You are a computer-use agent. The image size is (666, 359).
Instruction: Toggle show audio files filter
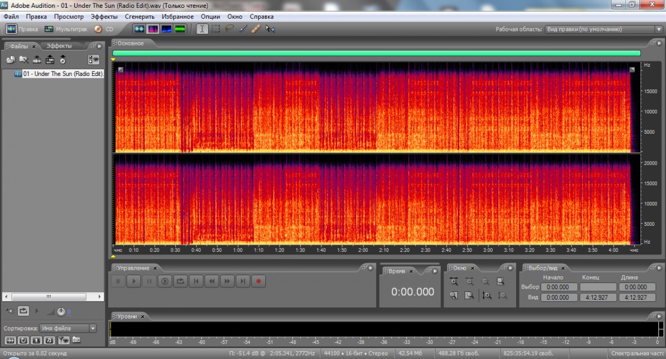(10, 340)
